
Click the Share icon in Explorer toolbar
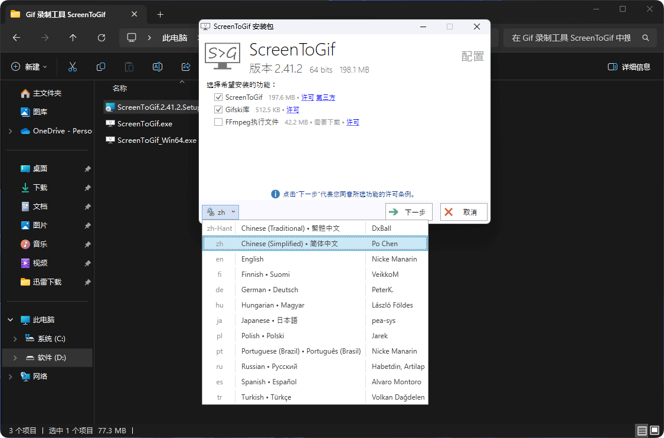tap(185, 67)
